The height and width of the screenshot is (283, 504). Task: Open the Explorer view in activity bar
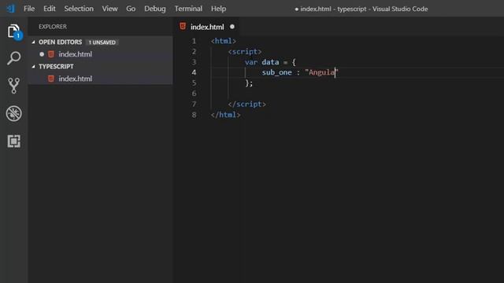tap(14, 31)
